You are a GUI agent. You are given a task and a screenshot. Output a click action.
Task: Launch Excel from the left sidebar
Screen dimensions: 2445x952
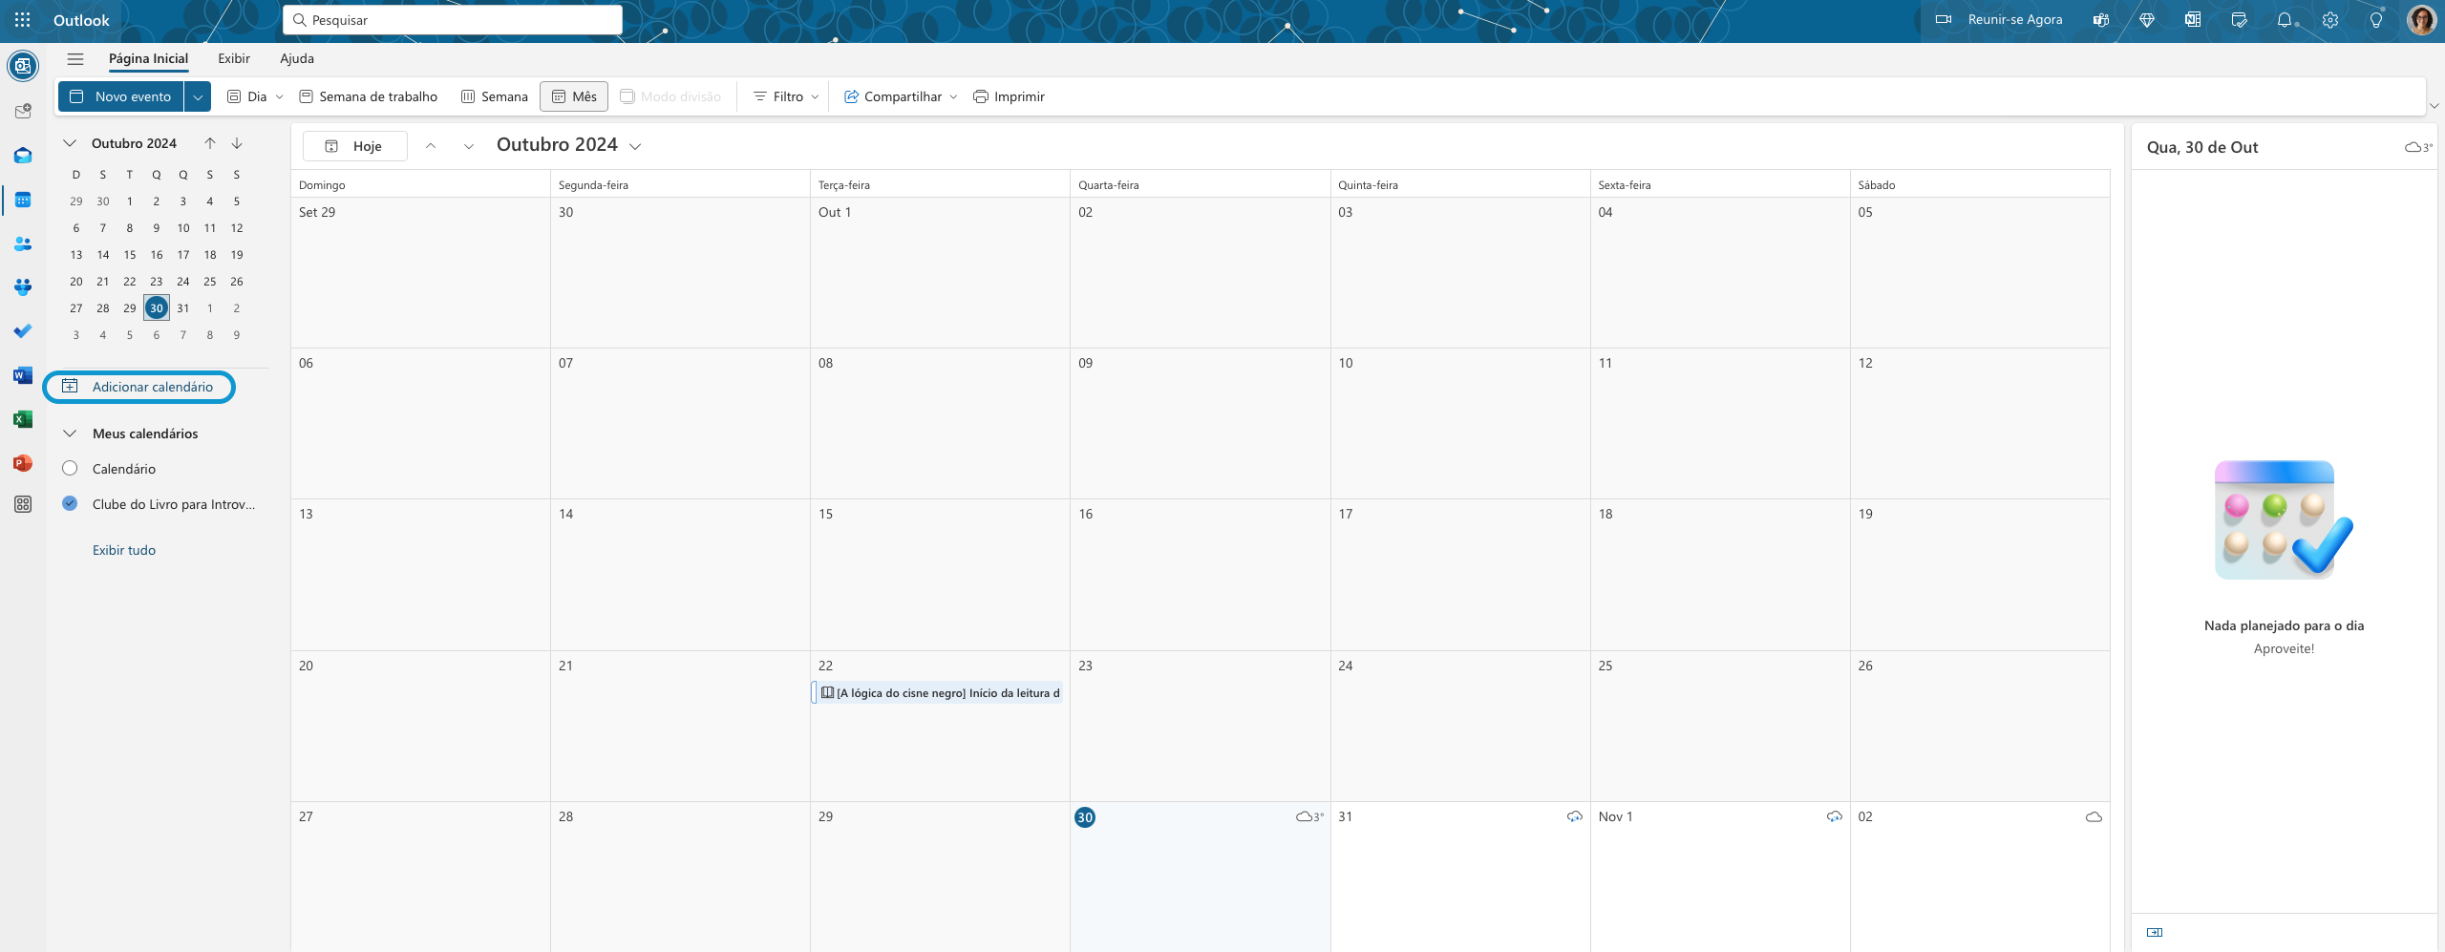click(23, 419)
